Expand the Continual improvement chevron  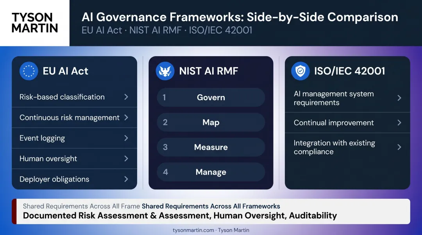[x=399, y=123]
